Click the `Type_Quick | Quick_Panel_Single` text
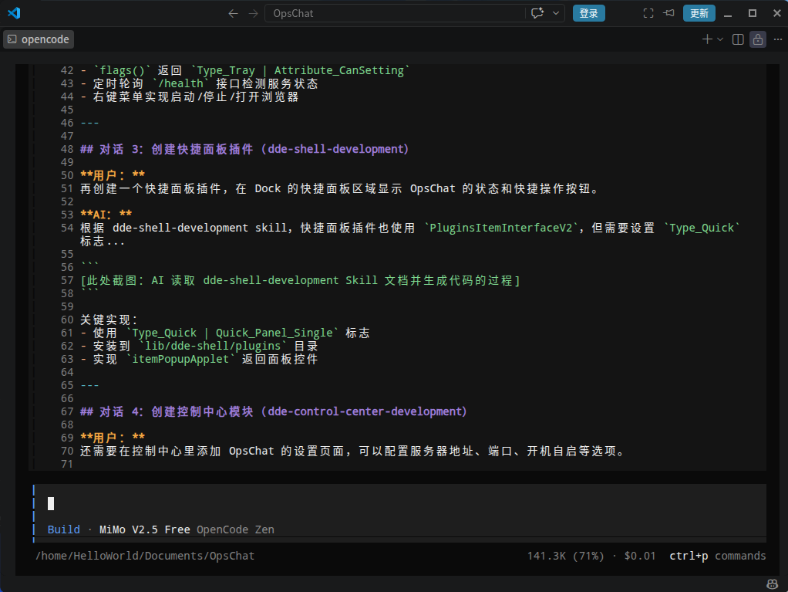Screen dimensions: 788x592 coord(232,333)
